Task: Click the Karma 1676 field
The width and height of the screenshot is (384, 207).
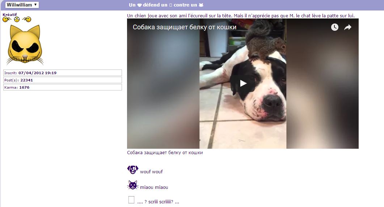Action: click(x=63, y=87)
